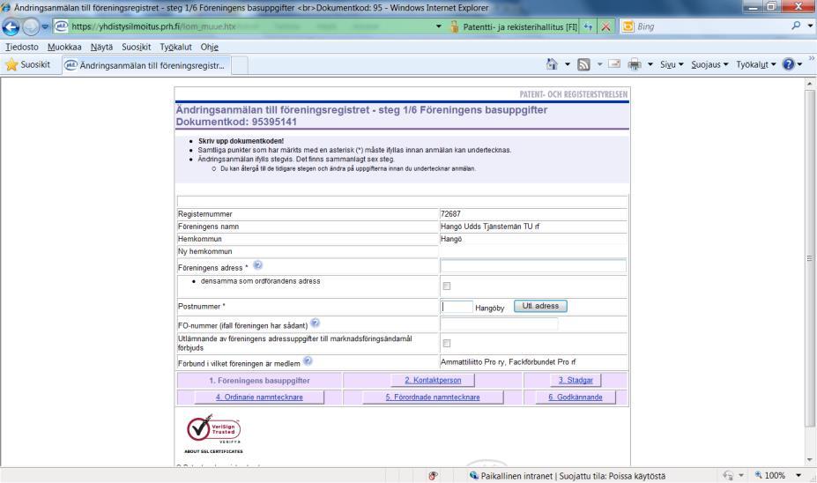Open the Suojaus toolbar dropdown
Screen dimensions: 817x483
709,64
